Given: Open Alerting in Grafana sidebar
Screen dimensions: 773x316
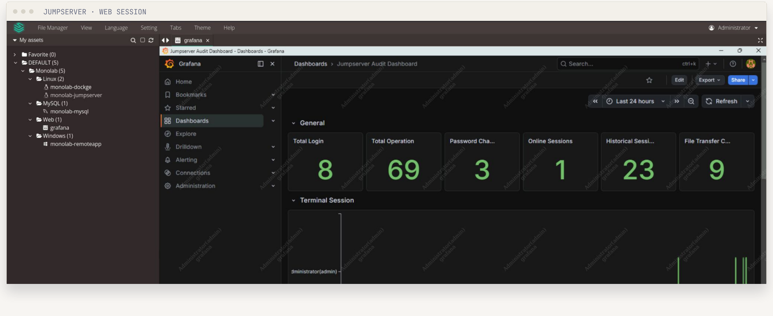Looking at the screenshot, I should click(x=186, y=160).
